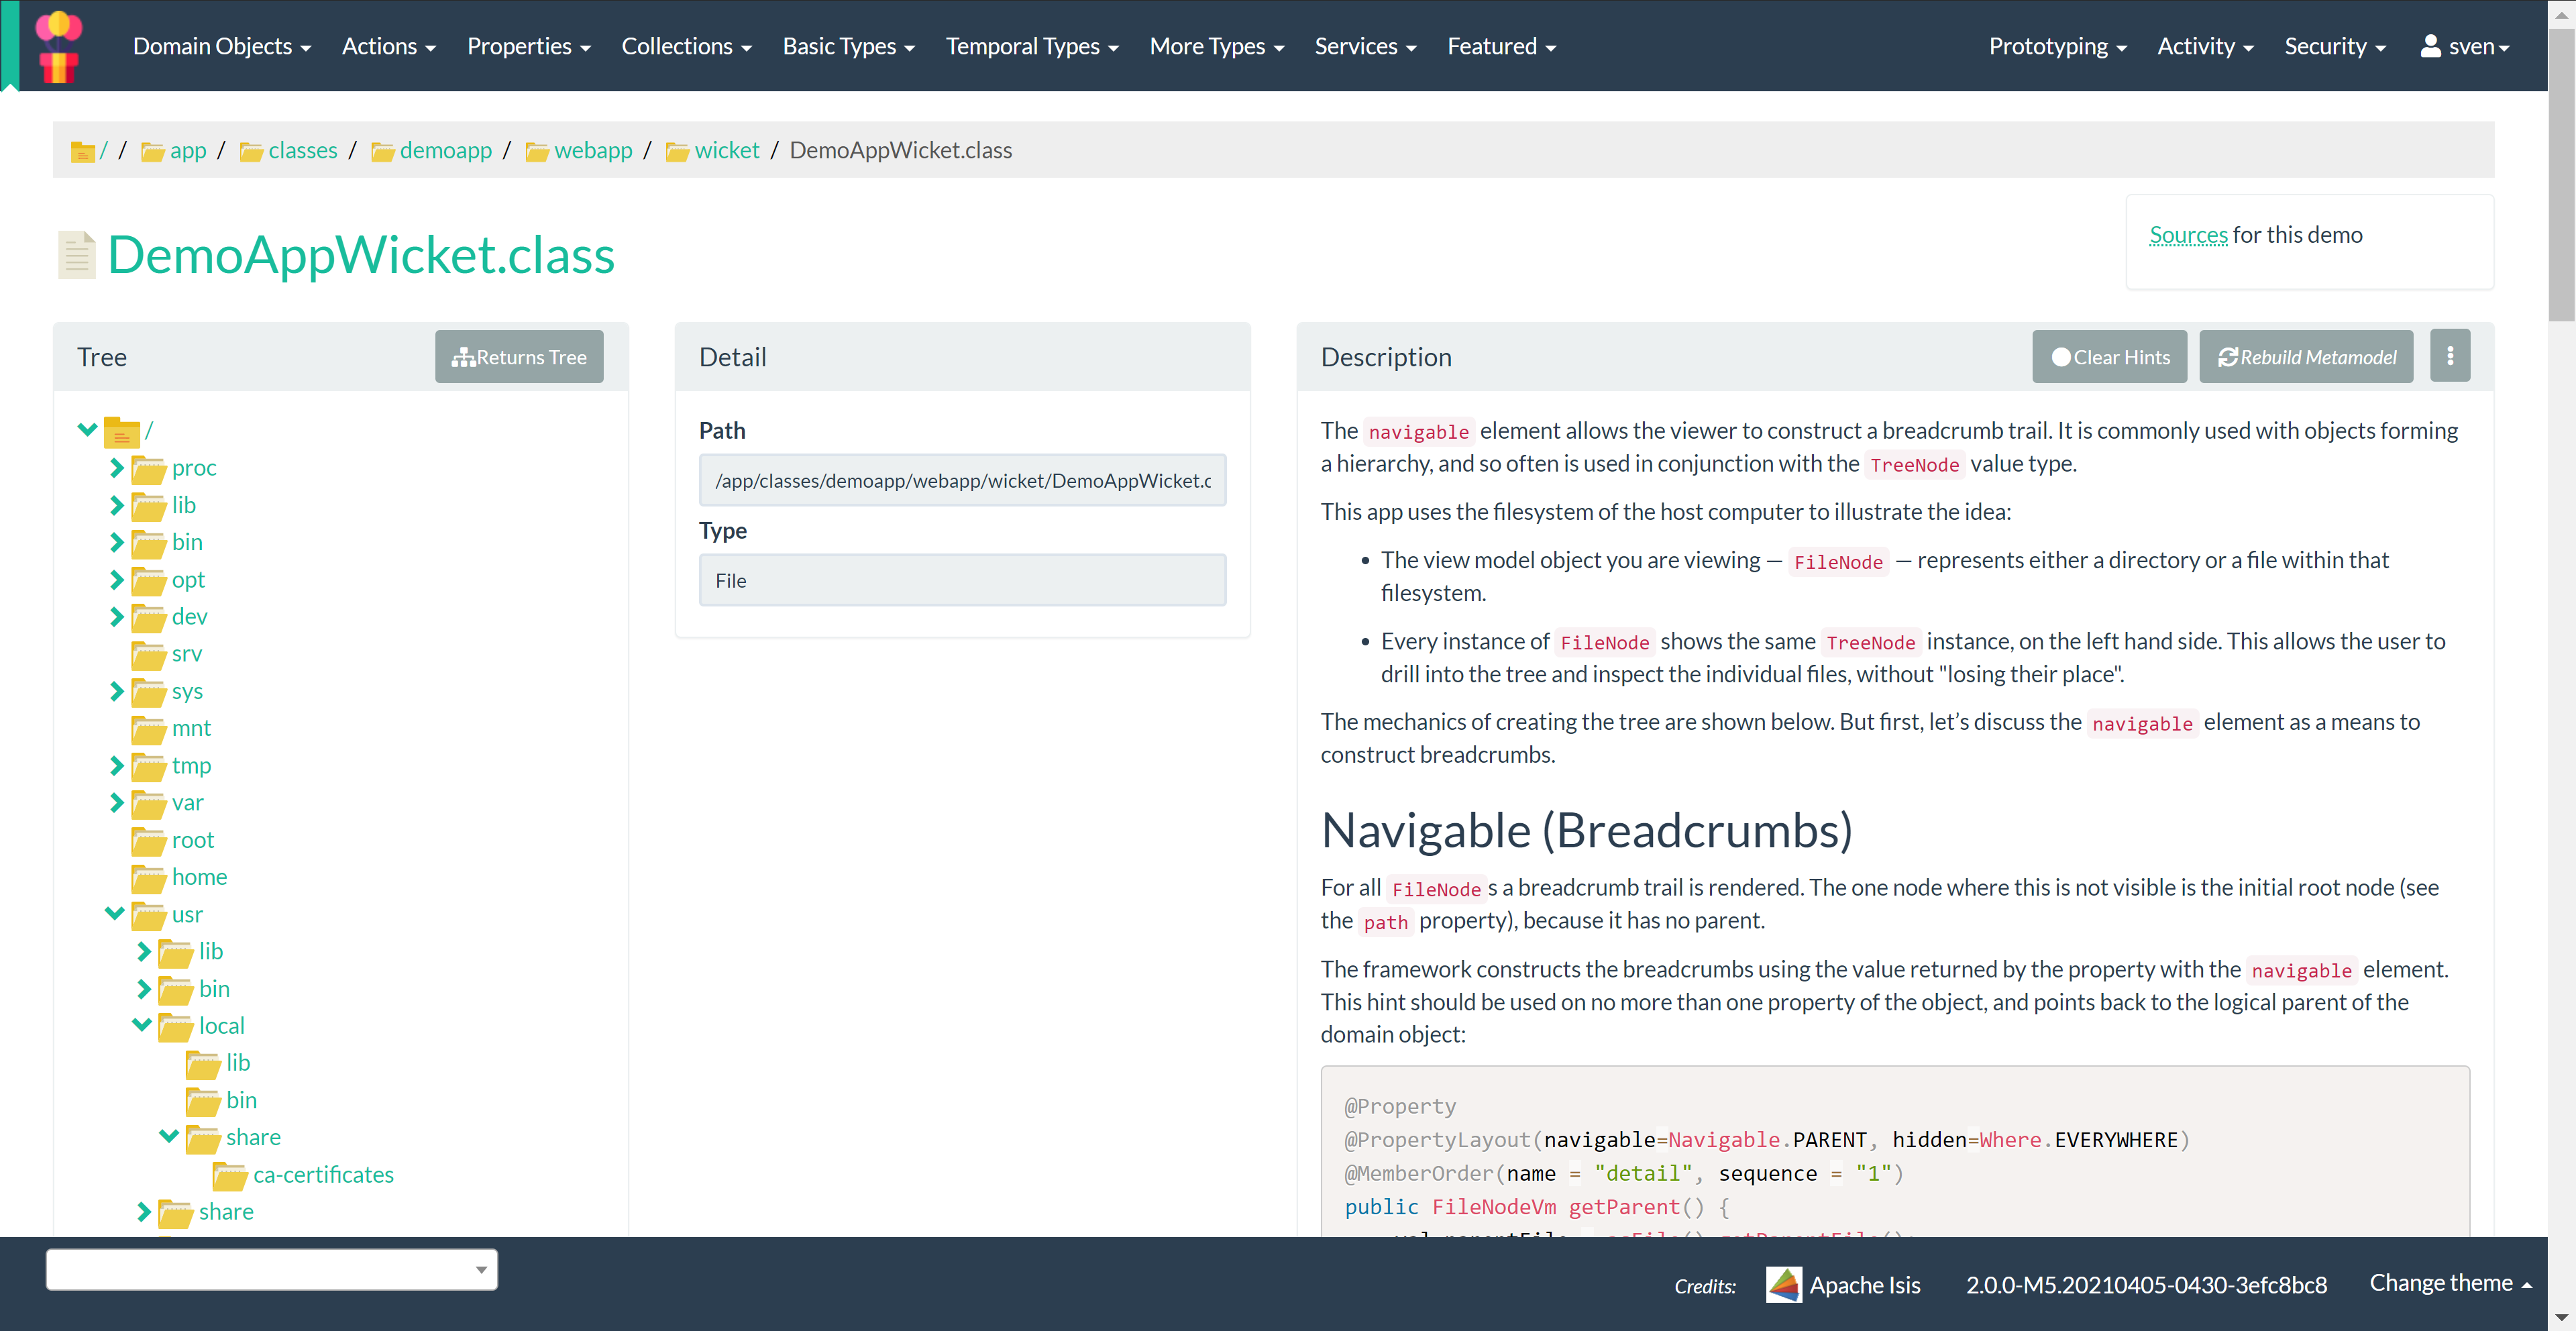2576x1331 pixels.
Task: Toggle the Prototyping menu
Action: click(x=2055, y=46)
